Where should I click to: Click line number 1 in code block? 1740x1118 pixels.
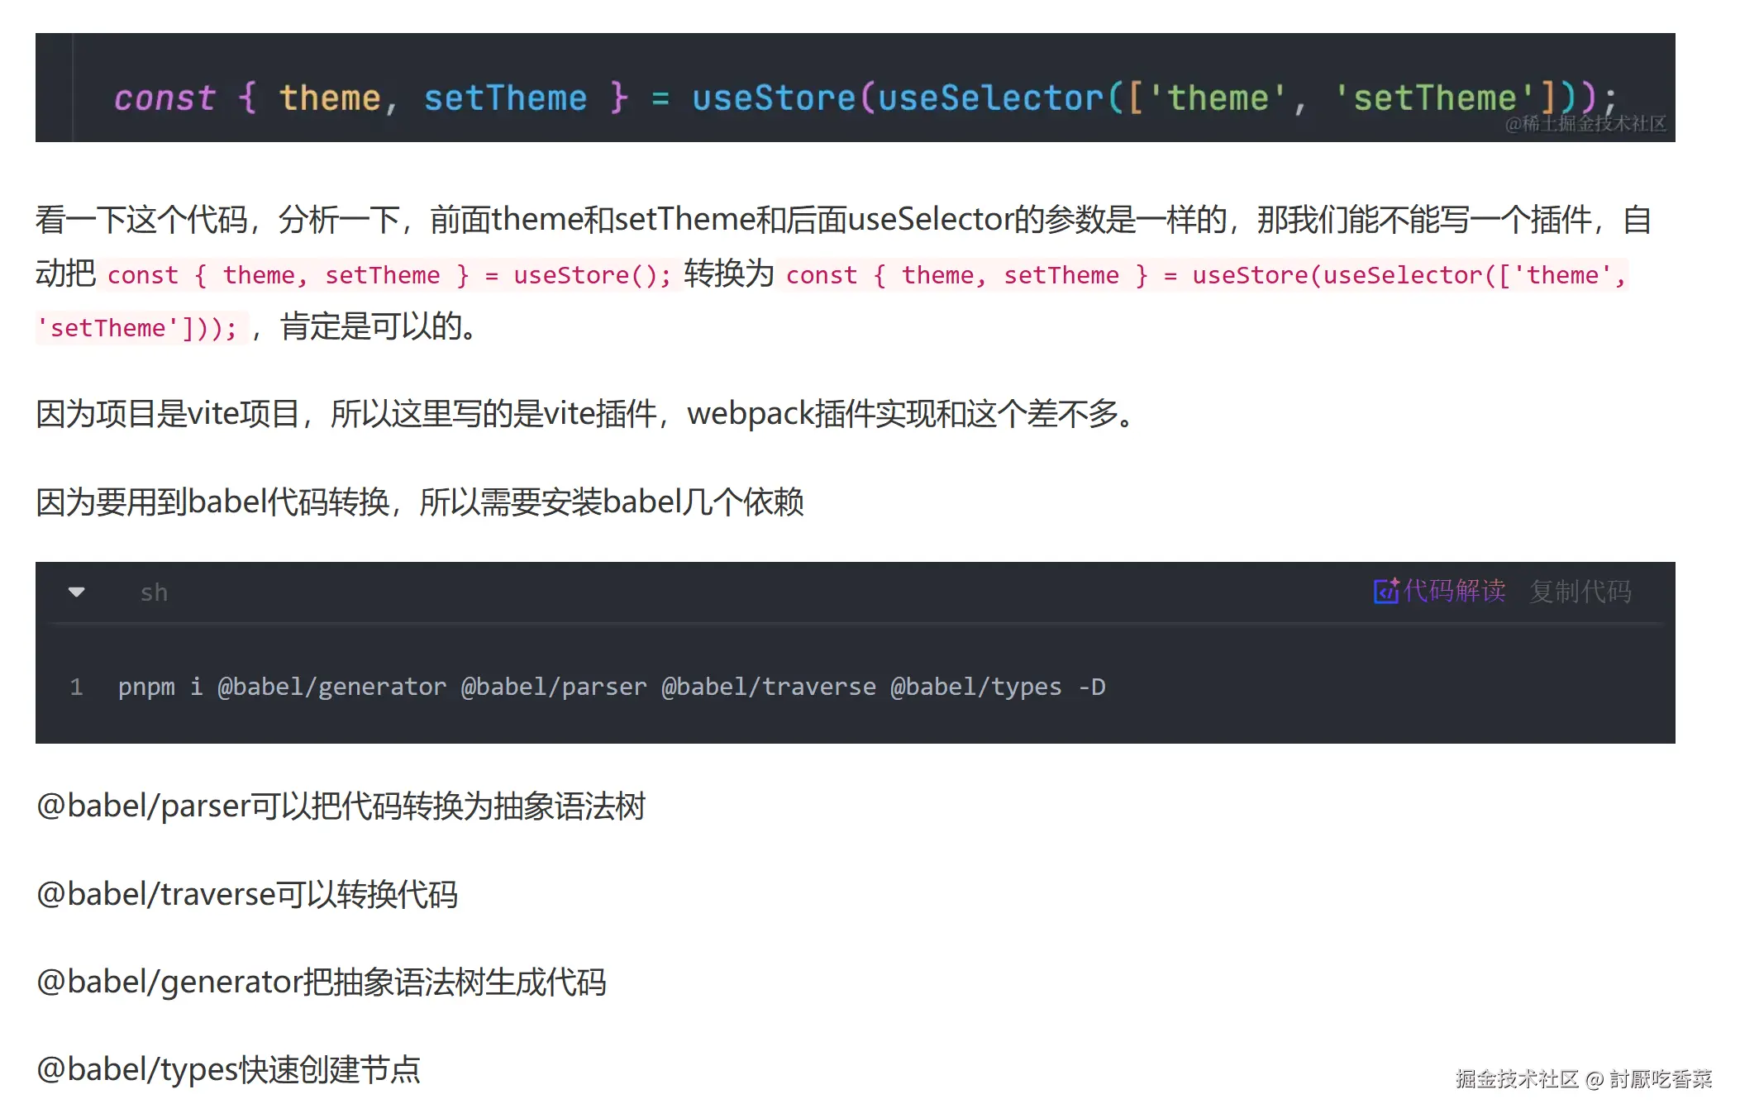click(x=76, y=687)
